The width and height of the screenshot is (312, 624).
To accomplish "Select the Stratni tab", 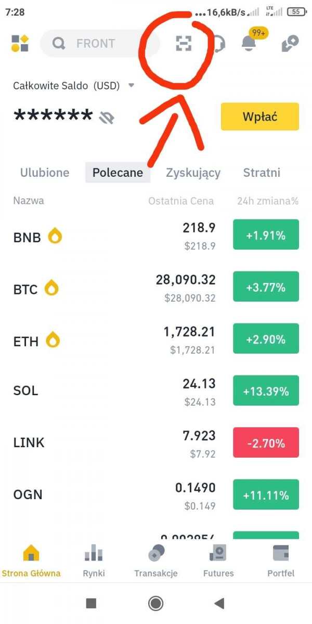I will pyautogui.click(x=262, y=173).
